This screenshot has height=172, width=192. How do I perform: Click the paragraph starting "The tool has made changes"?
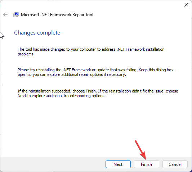click(x=91, y=51)
